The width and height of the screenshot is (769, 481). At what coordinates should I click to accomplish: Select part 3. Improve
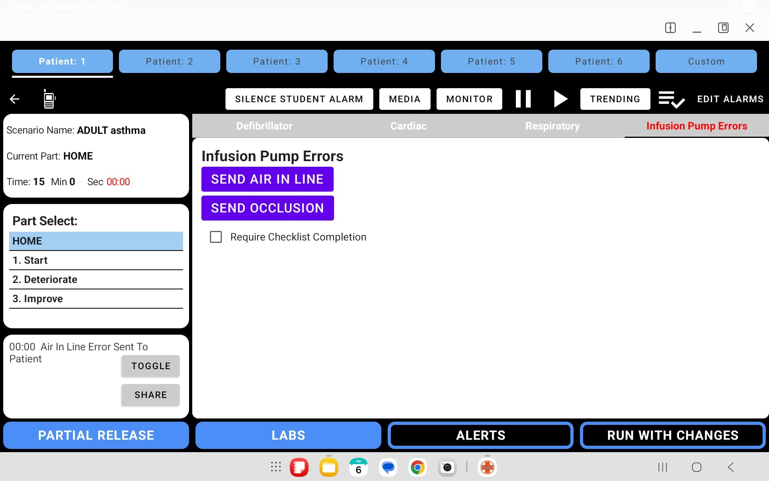click(x=96, y=298)
